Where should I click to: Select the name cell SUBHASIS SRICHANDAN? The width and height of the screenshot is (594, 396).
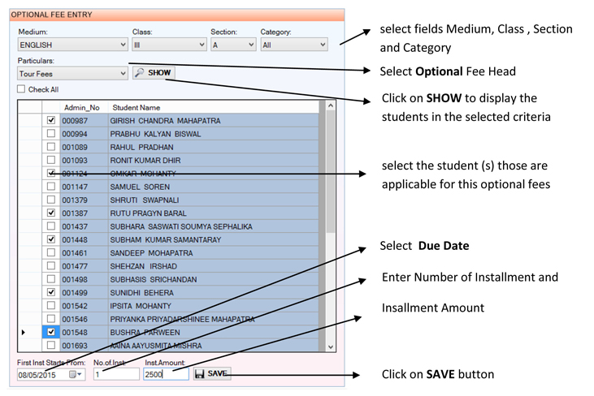tap(214, 279)
